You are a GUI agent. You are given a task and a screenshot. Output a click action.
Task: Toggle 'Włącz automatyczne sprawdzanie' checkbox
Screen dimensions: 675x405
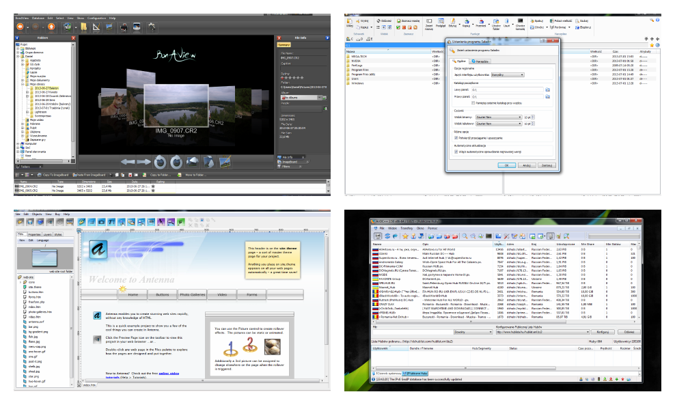coord(456,152)
